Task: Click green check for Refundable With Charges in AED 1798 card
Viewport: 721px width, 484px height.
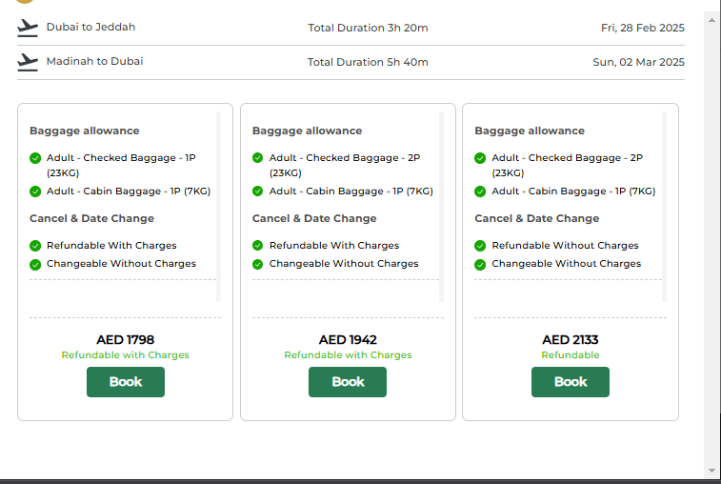Action: tap(35, 246)
